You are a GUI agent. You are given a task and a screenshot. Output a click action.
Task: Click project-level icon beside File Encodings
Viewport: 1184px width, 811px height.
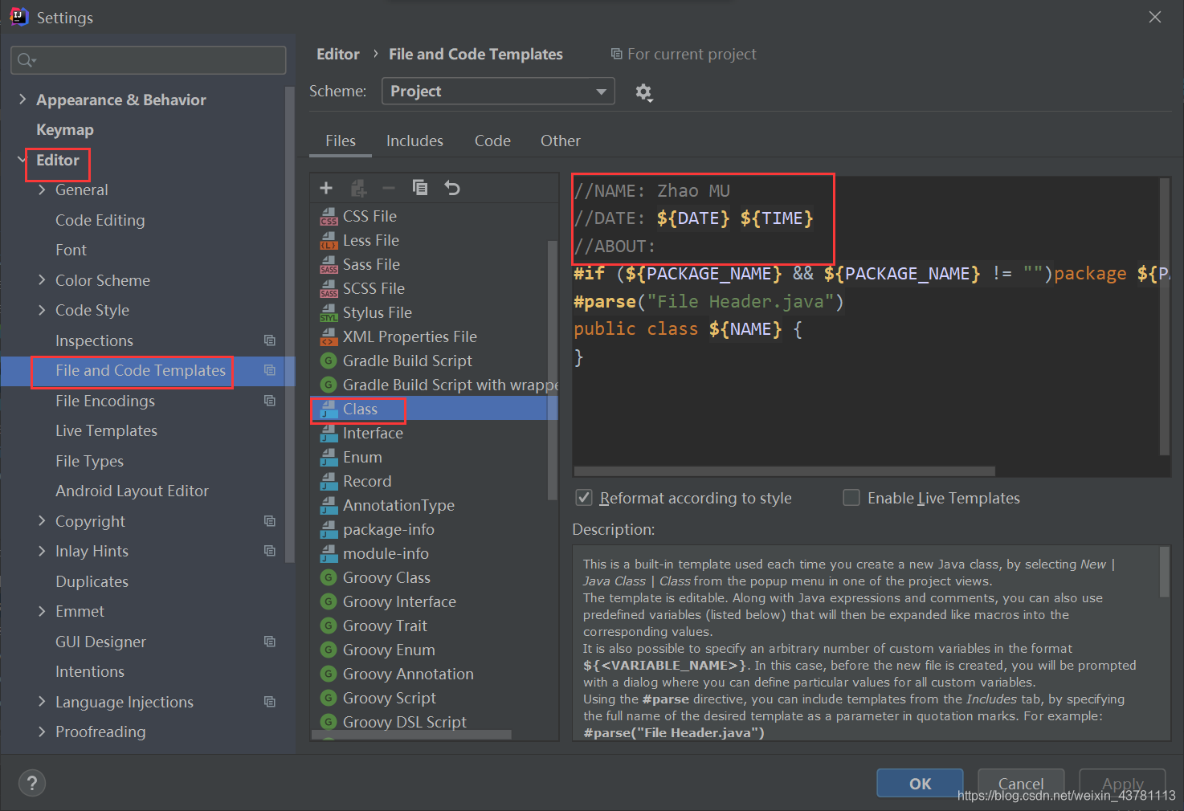[x=270, y=401]
